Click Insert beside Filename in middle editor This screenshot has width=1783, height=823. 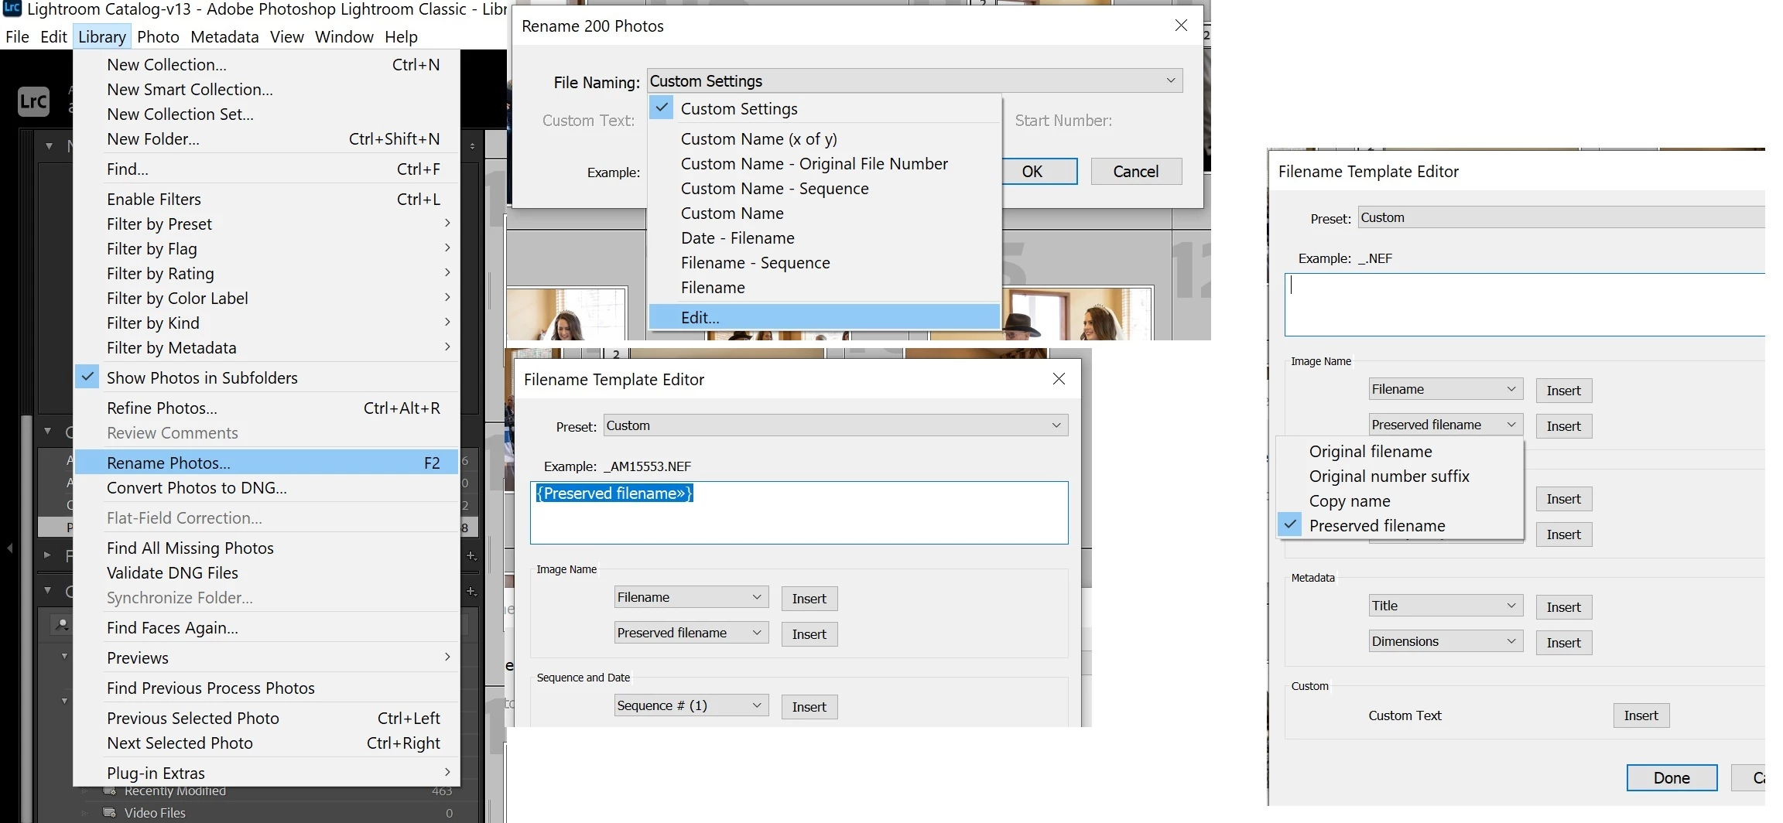(x=809, y=599)
